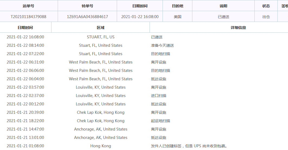288x150 pixels.
Task: Click the 2021-01-21 13:01:00 timestamp
Action: (x=25, y=138)
